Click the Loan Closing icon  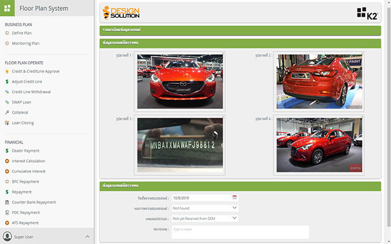tap(7, 123)
